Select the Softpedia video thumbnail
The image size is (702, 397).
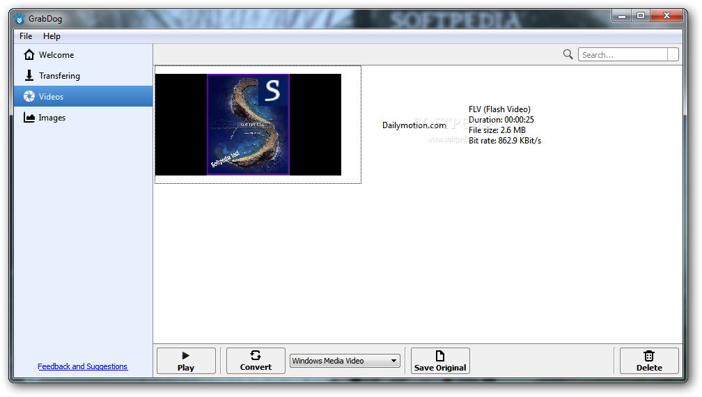point(248,125)
